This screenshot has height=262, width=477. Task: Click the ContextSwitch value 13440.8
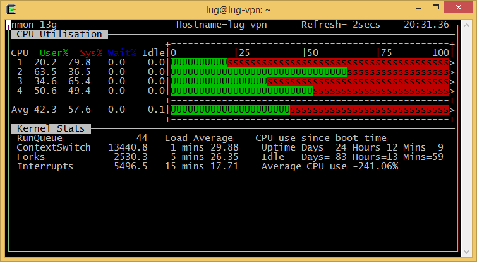[x=128, y=147]
